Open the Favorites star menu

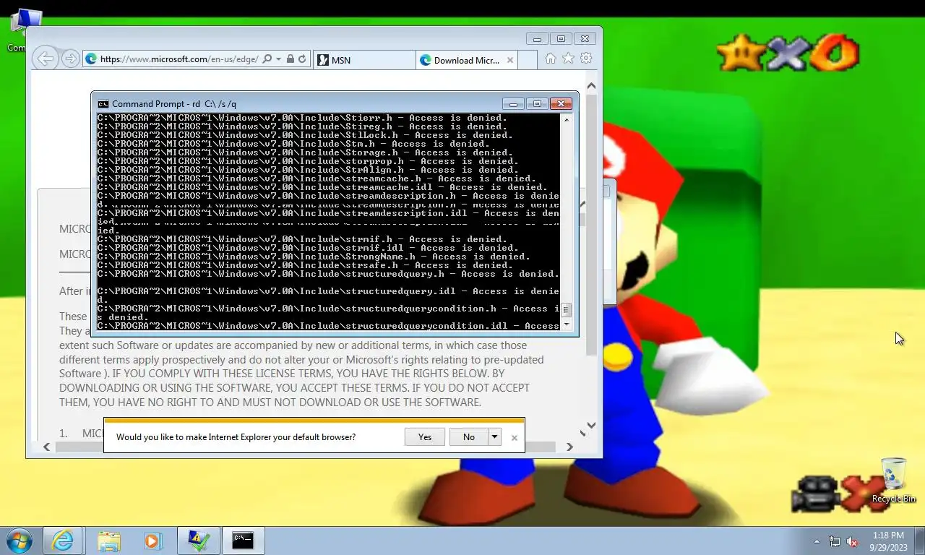[568, 59]
